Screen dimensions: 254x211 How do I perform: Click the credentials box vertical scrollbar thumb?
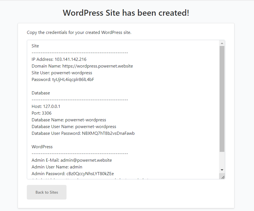[222, 99]
